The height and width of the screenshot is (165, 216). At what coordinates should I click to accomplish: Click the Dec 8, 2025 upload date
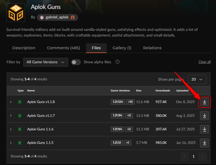(185, 102)
